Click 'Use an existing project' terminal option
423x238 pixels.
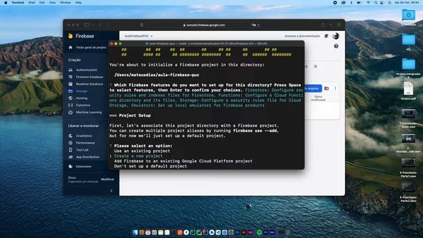coord(142,151)
